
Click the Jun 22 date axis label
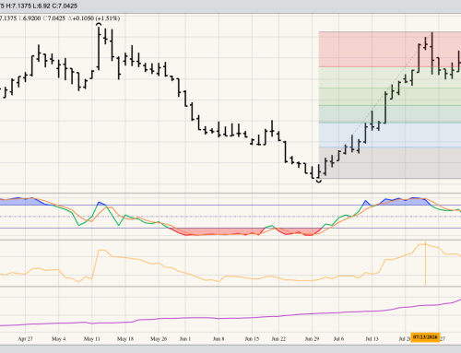(x=278, y=339)
